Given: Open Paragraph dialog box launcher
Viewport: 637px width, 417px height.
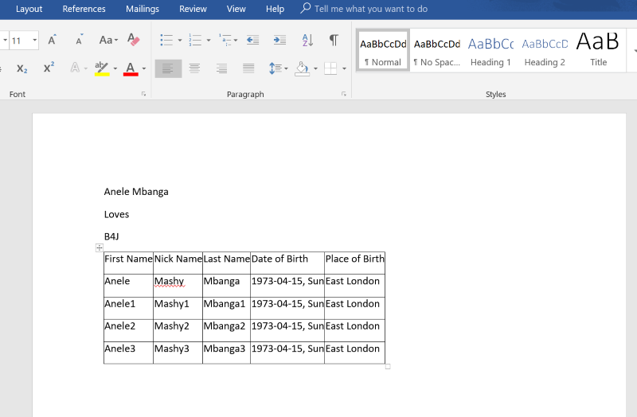Looking at the screenshot, I should (344, 94).
